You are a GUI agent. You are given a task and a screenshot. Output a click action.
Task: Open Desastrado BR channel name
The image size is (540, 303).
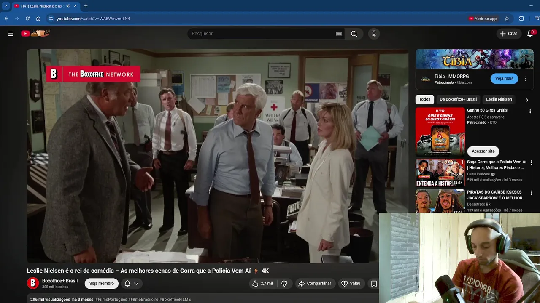pos(478,205)
